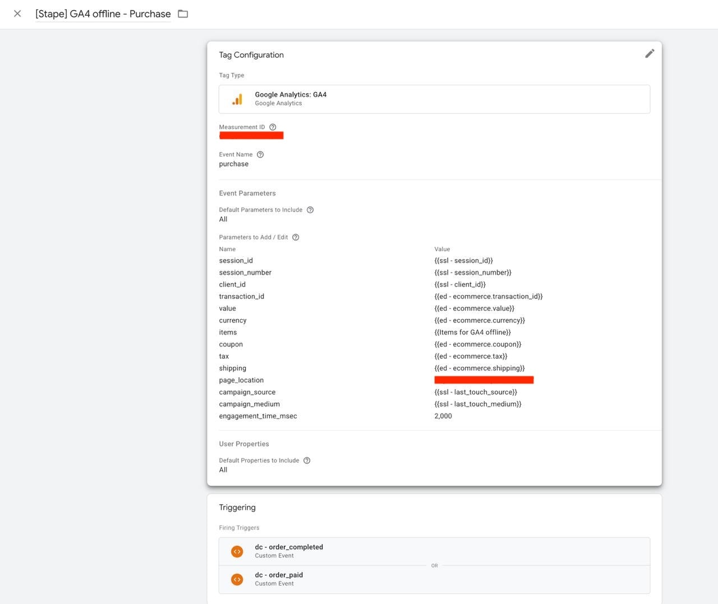Click the session_number parameter name

(x=245, y=273)
